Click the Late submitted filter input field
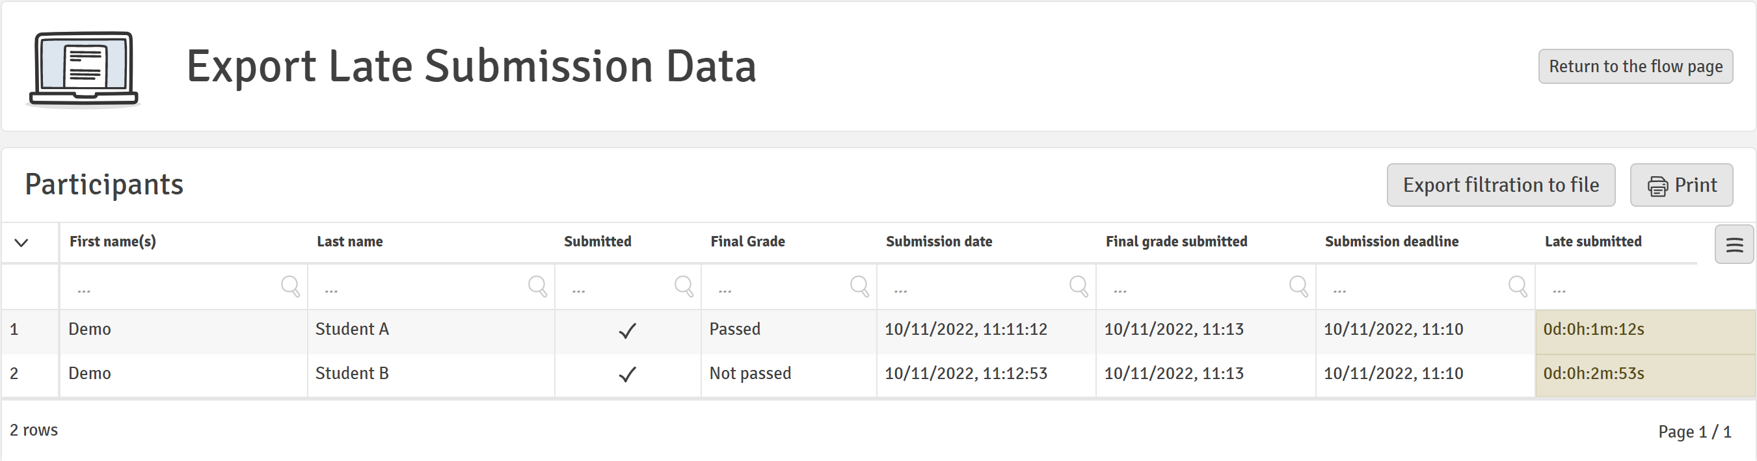This screenshot has height=461, width=1757. click(x=1644, y=287)
